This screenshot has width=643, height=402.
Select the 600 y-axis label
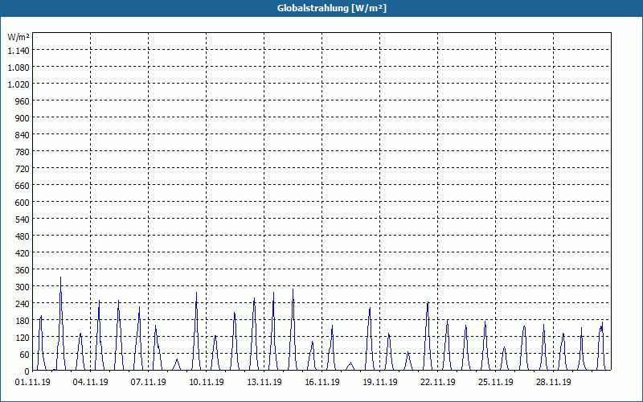tap(23, 203)
